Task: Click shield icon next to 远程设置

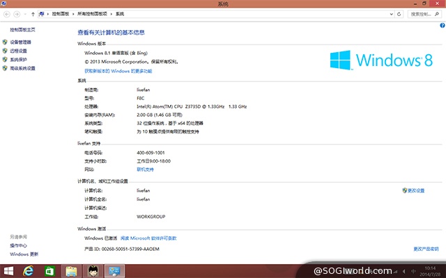Action: 5,51
